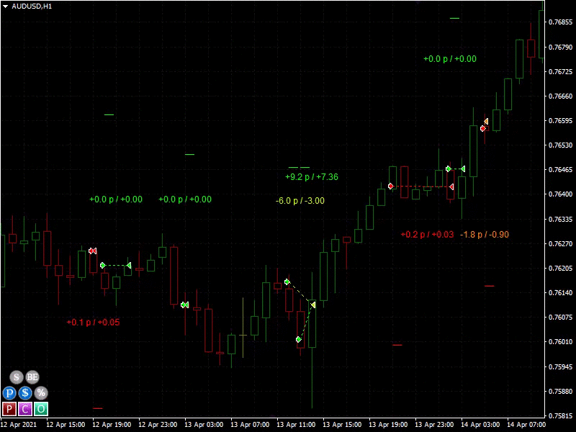Click the 12 Apr 23:00 time label
The width and height of the screenshot is (576, 432).
tap(158, 425)
